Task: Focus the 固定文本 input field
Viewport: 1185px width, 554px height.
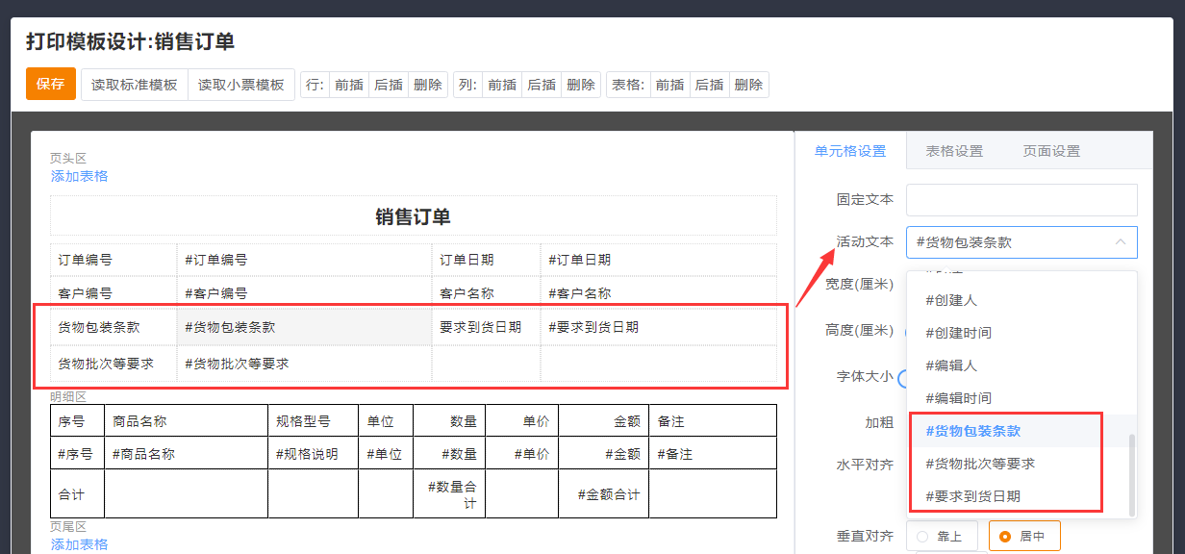Action: point(1021,200)
